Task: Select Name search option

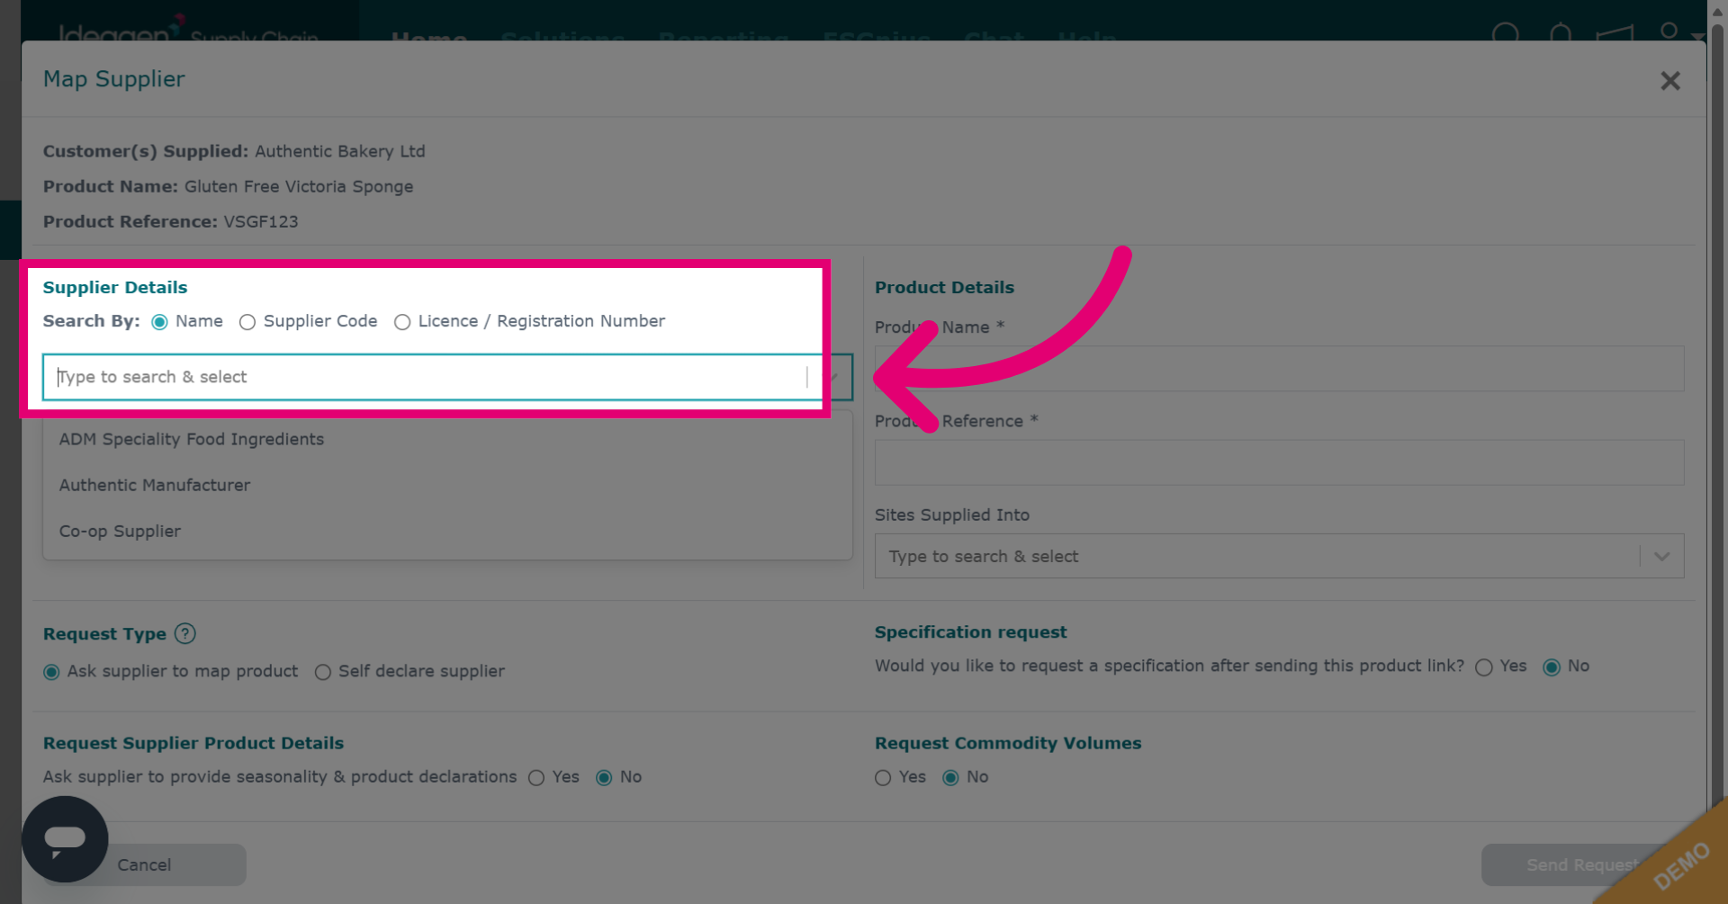Action: [160, 322]
